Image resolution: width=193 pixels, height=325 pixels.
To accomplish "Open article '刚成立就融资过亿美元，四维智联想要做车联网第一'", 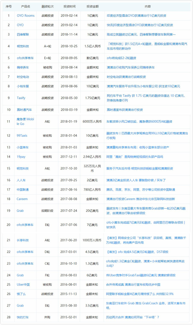I will tap(141, 34).
